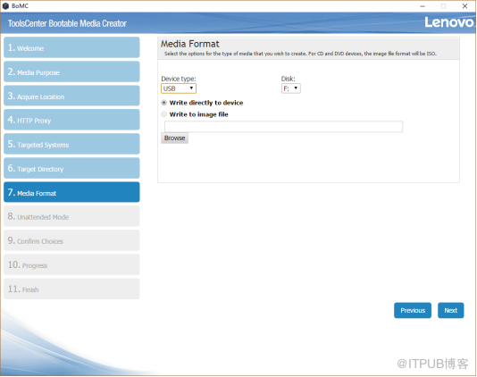
Task: Select step 11 Finish
Action: (x=71, y=289)
